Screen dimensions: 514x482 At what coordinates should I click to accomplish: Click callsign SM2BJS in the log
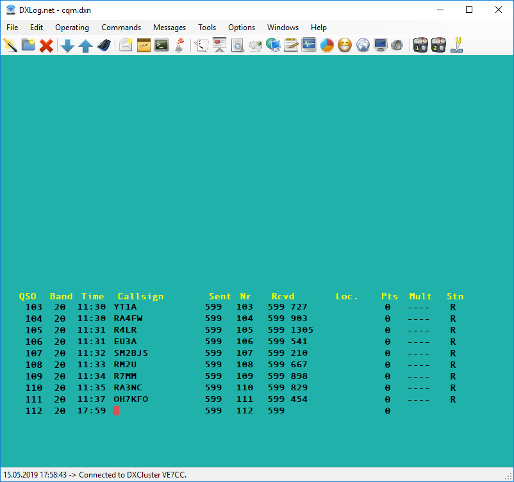(131, 353)
